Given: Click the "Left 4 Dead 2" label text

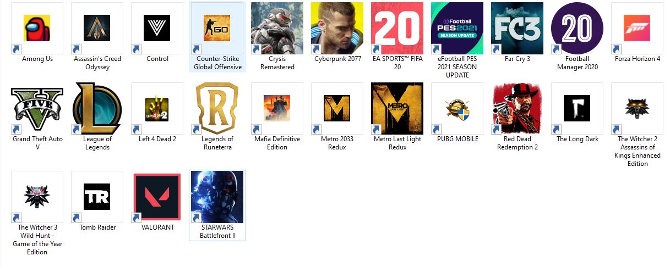Looking at the screenshot, I should [157, 139].
